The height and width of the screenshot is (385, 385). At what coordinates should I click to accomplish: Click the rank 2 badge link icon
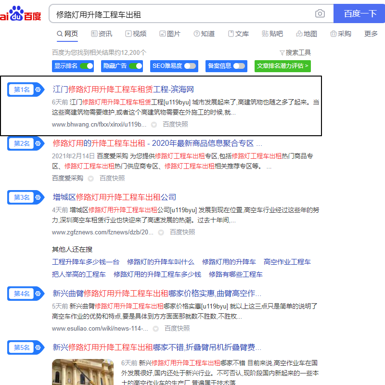point(38,143)
